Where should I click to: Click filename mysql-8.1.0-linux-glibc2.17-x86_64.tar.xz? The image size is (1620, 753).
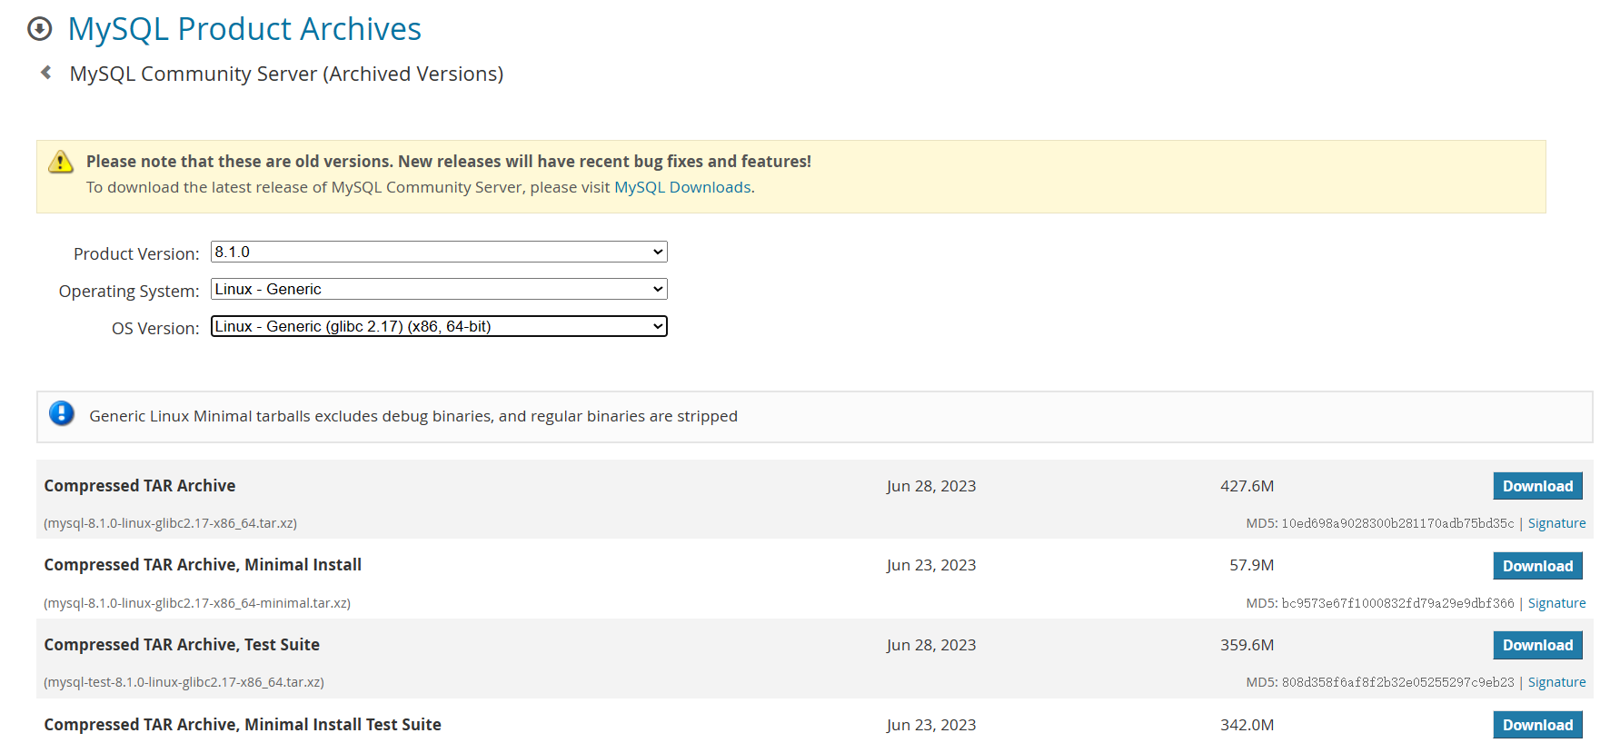point(171,523)
